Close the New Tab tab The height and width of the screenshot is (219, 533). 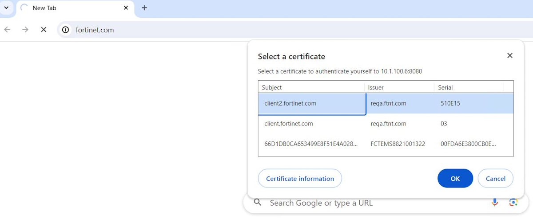(126, 8)
